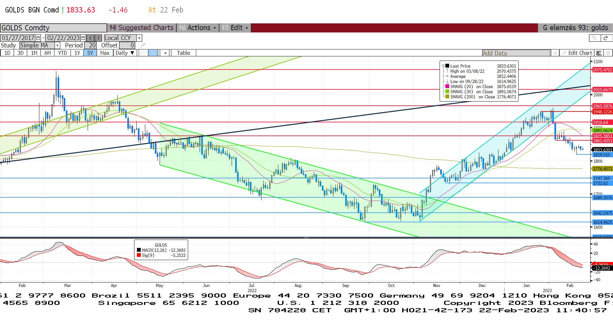Select the 1M range tab
The height and width of the screenshot is (328, 613).
click(34, 53)
